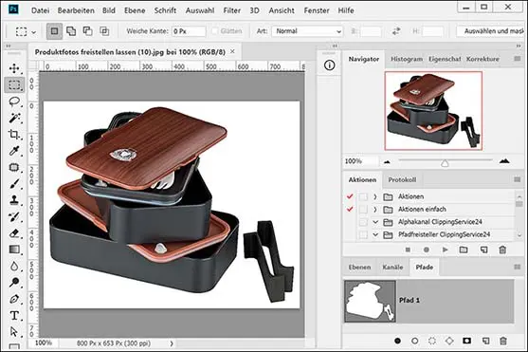
Task: Create new action set folder icon
Action: (464, 250)
